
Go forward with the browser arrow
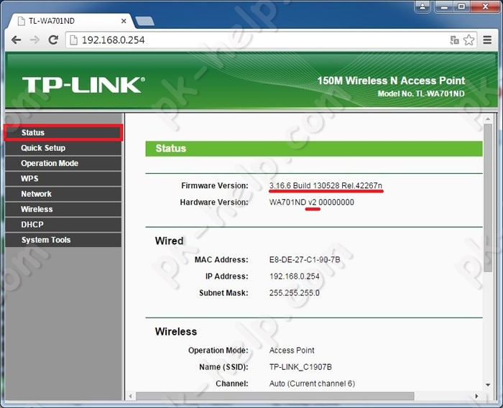34,40
